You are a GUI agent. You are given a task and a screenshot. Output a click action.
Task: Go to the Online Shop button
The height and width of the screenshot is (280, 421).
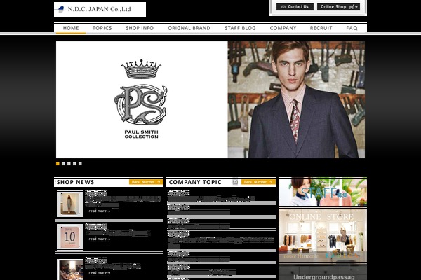click(338, 7)
